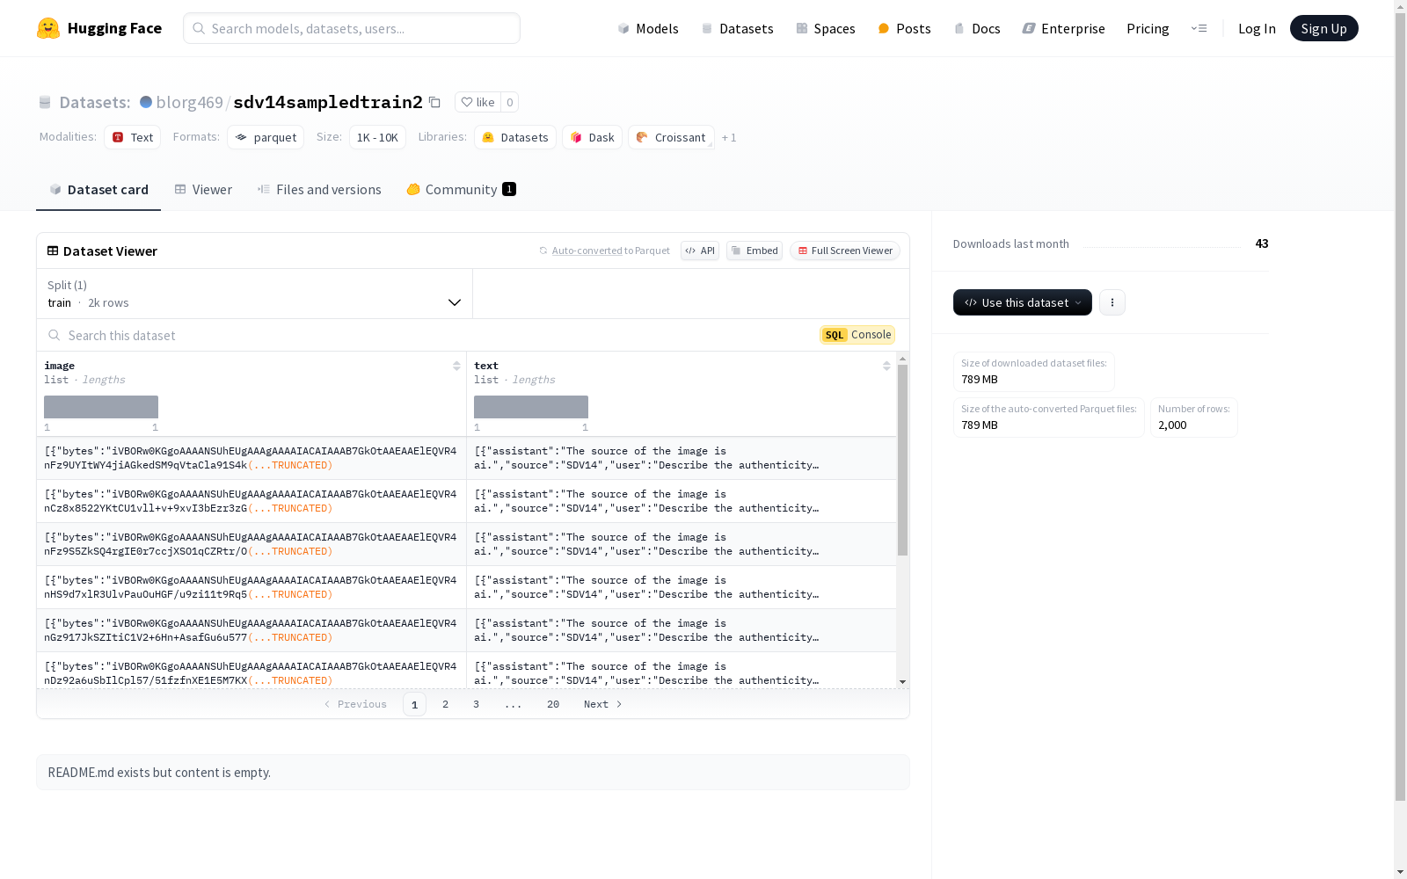Open the Community tab
This screenshot has width=1407, height=879.
[461, 190]
